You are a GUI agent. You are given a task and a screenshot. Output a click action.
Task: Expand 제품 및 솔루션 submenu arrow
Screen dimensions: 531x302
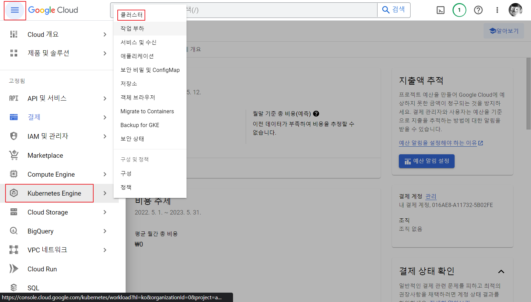coord(105,53)
